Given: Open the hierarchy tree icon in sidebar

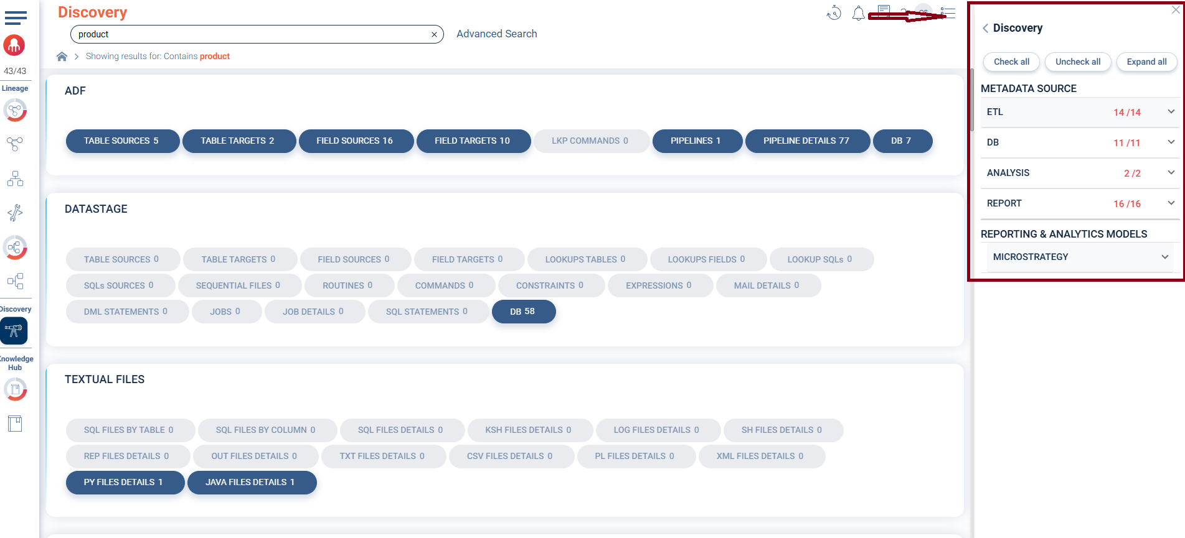Looking at the screenshot, I should [15, 179].
